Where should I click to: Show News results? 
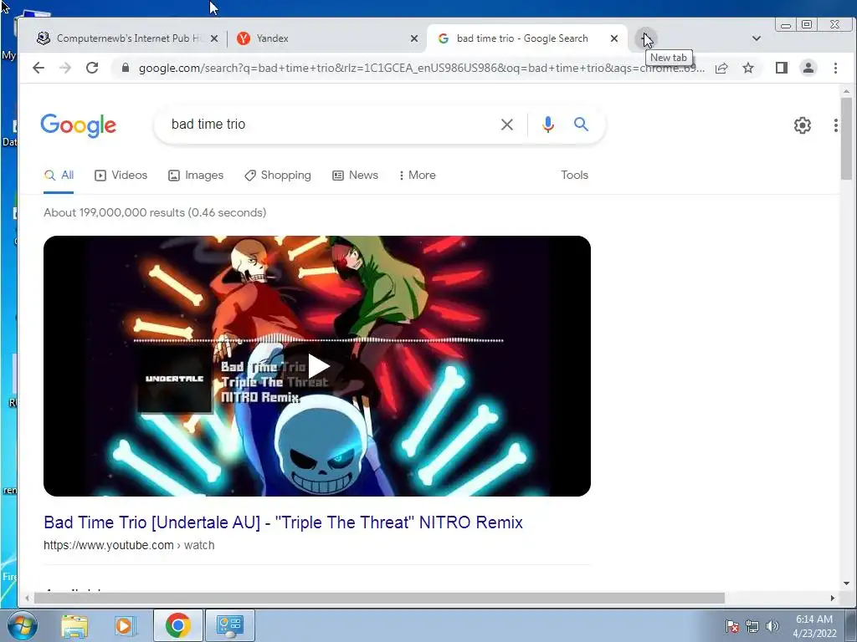355,176
